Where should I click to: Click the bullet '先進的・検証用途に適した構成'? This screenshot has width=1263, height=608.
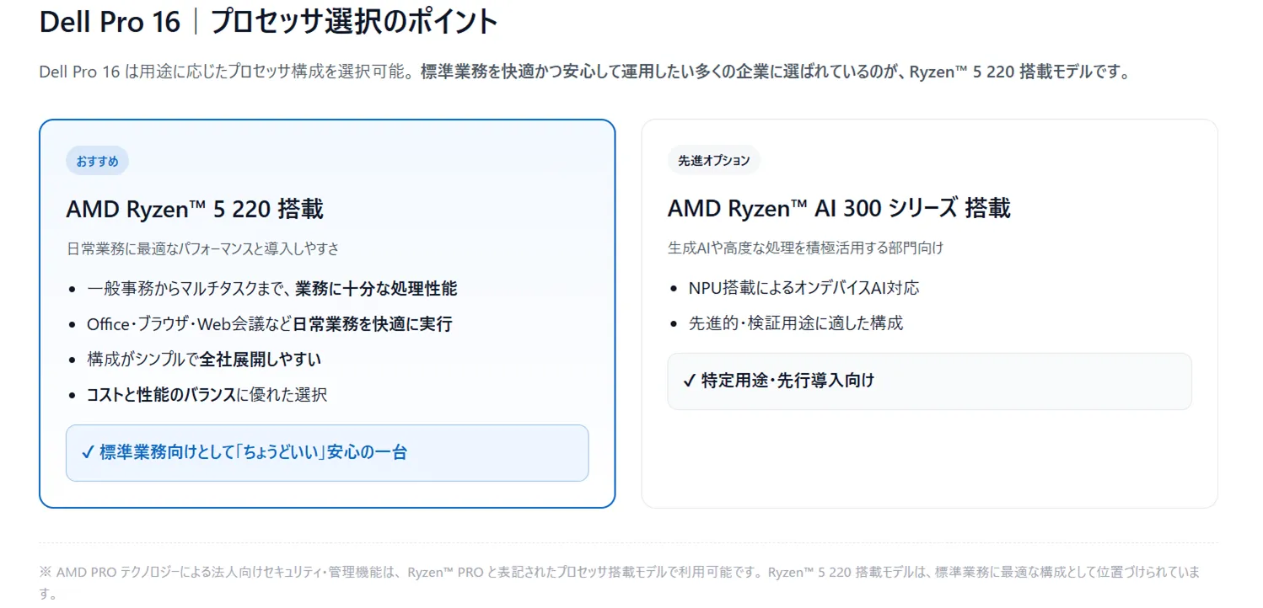click(x=796, y=323)
